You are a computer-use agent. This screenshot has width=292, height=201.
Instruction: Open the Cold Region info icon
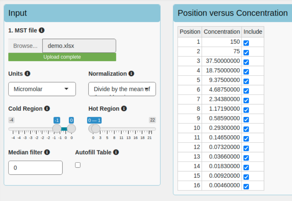coord(47,109)
